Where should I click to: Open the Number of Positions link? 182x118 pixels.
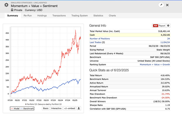point(100,39)
